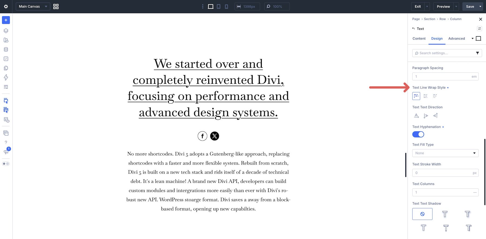
Task: Open the megaphone notifications icon
Action: [x=6, y=152]
